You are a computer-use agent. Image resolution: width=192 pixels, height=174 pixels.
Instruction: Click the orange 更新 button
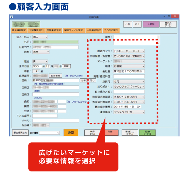[71, 132]
